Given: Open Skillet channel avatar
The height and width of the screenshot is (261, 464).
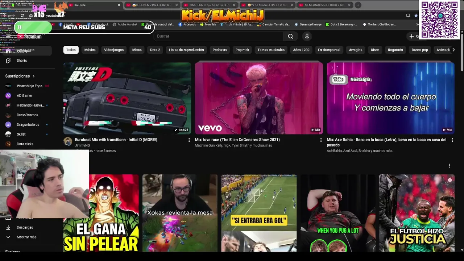Looking at the screenshot, I should (8, 134).
